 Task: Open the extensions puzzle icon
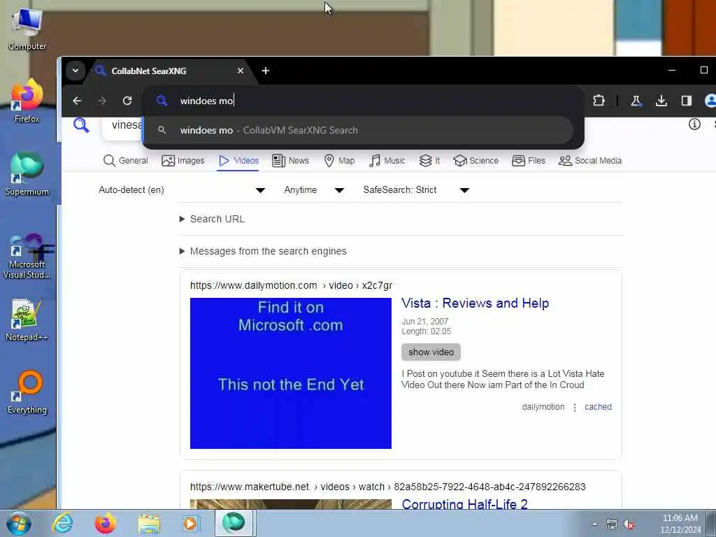tap(599, 101)
